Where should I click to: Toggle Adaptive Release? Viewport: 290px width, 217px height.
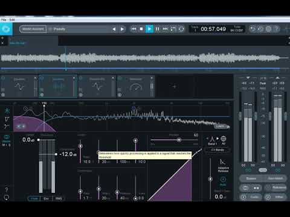[x=223, y=166]
